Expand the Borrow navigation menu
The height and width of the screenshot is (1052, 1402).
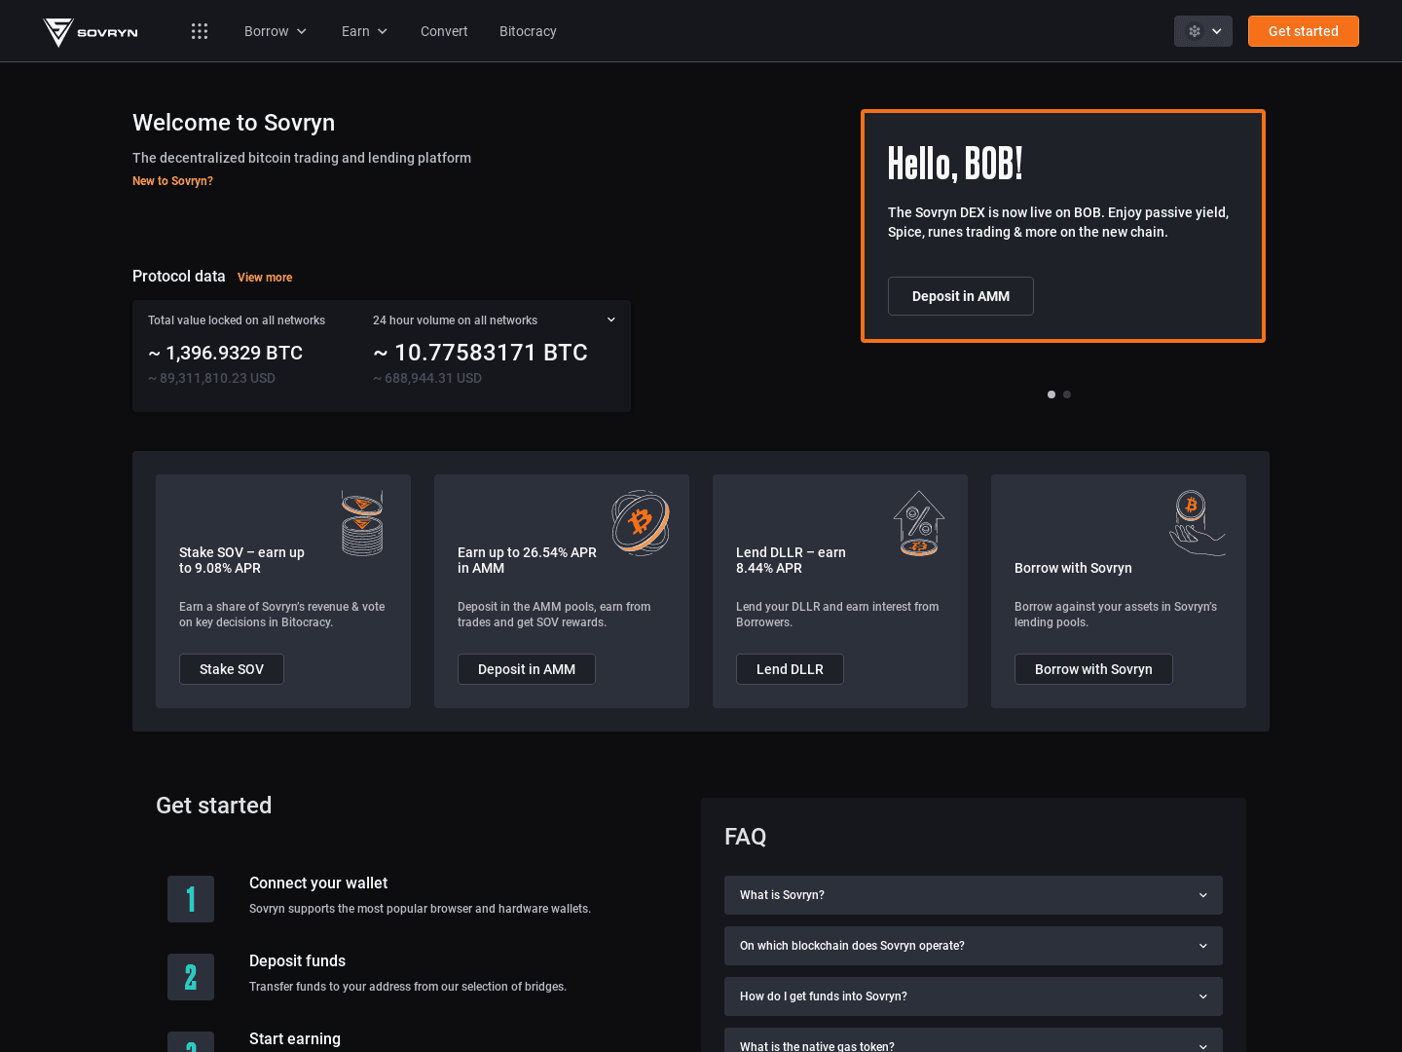276,30
